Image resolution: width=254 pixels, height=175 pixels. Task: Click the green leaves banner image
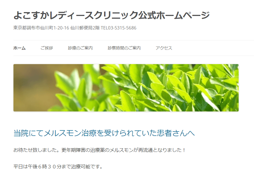pyautogui.click(x=126, y=88)
